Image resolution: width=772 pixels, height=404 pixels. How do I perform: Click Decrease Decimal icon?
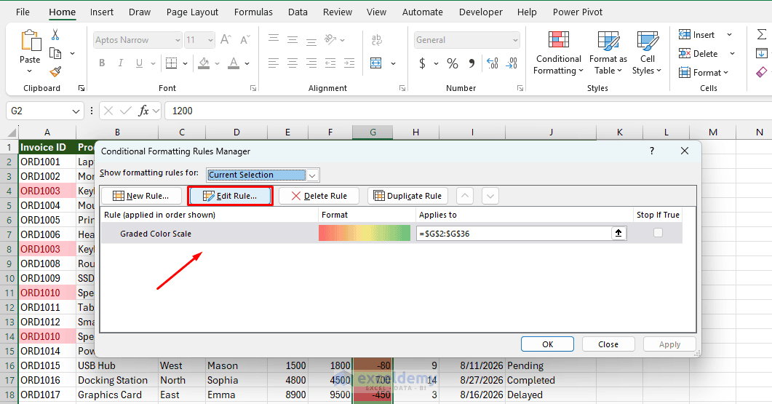(x=512, y=63)
